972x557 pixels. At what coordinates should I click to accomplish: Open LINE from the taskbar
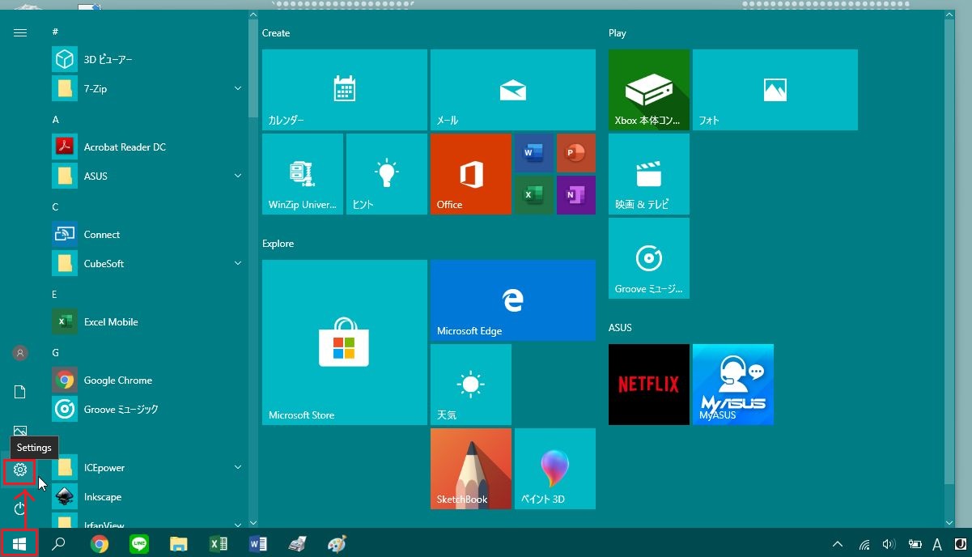point(139,544)
